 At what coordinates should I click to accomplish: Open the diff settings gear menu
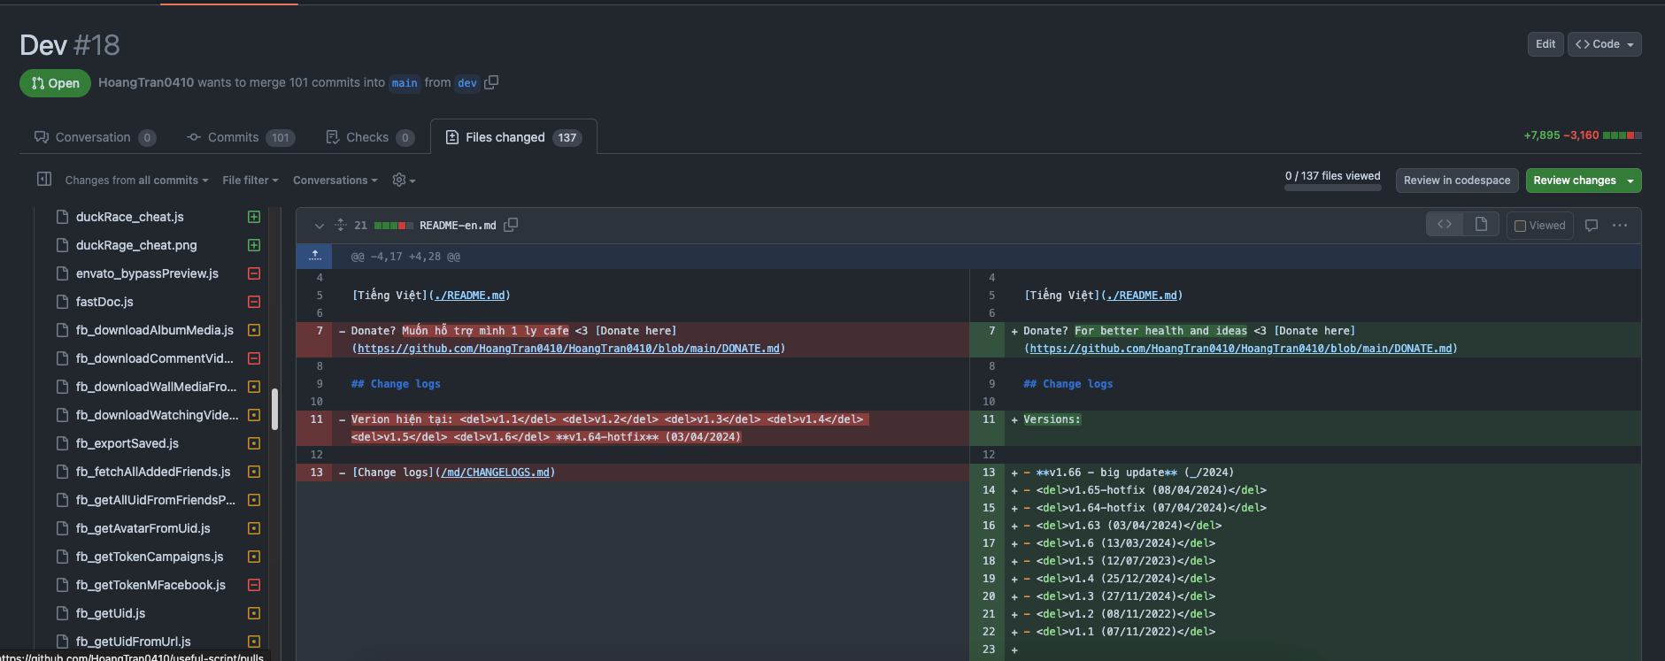[404, 180]
